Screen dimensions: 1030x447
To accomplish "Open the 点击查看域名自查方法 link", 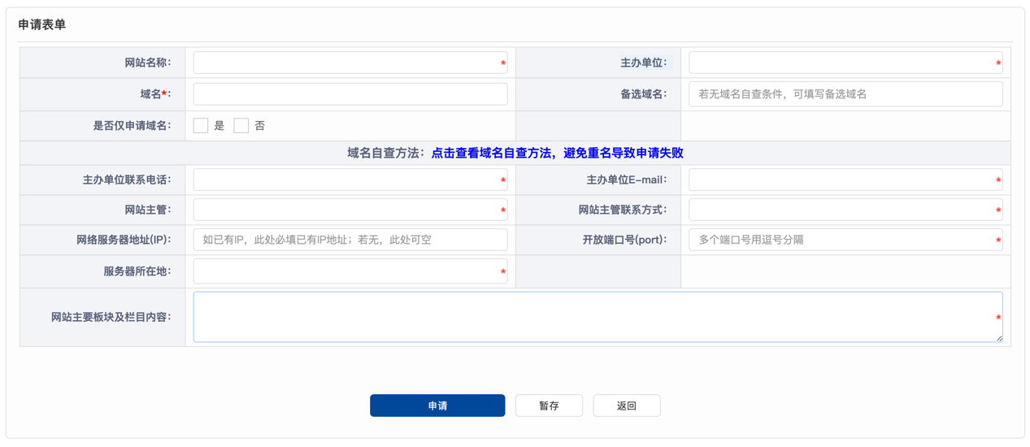I will click(557, 153).
